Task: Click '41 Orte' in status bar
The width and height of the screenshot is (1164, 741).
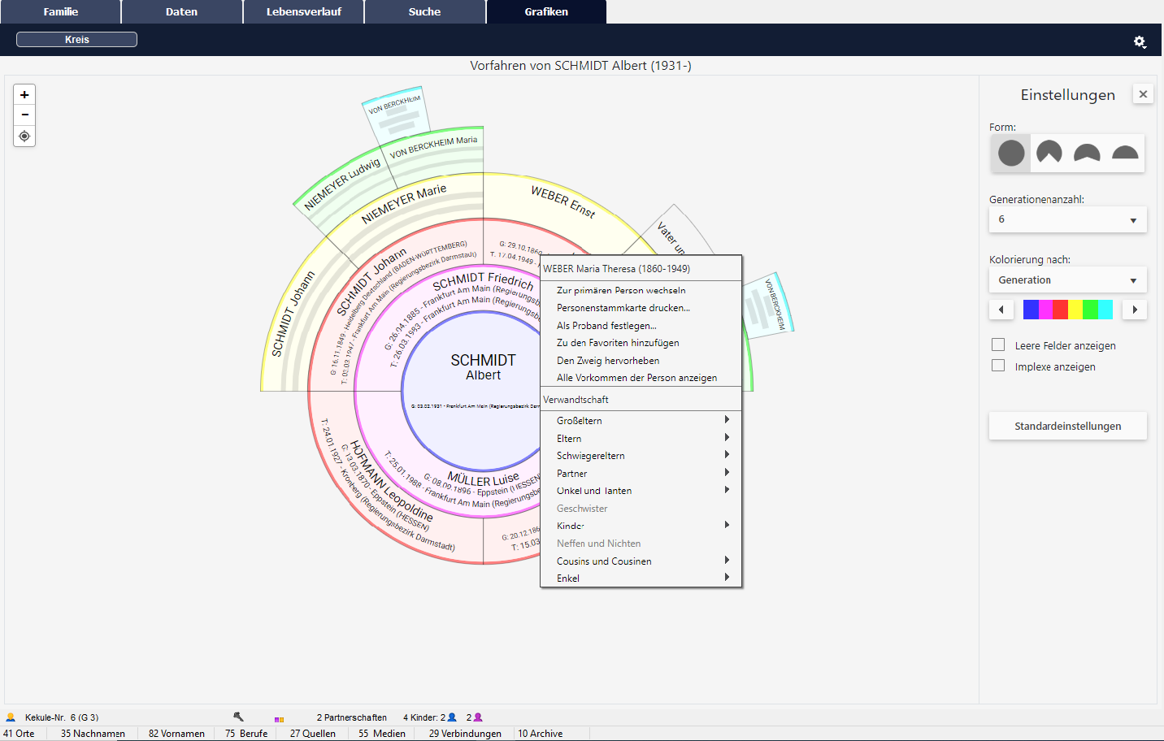Action: 19,733
